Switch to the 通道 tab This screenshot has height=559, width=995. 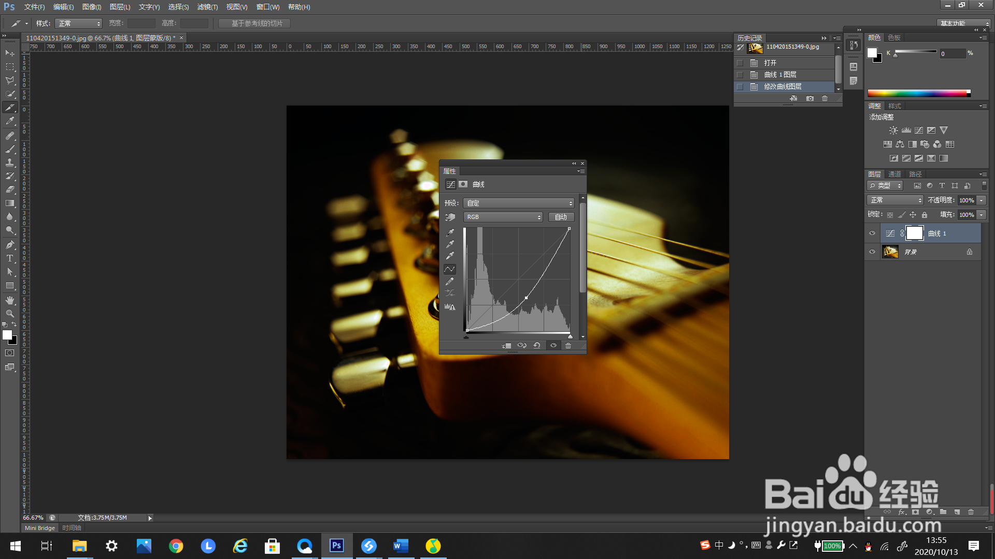pos(894,174)
